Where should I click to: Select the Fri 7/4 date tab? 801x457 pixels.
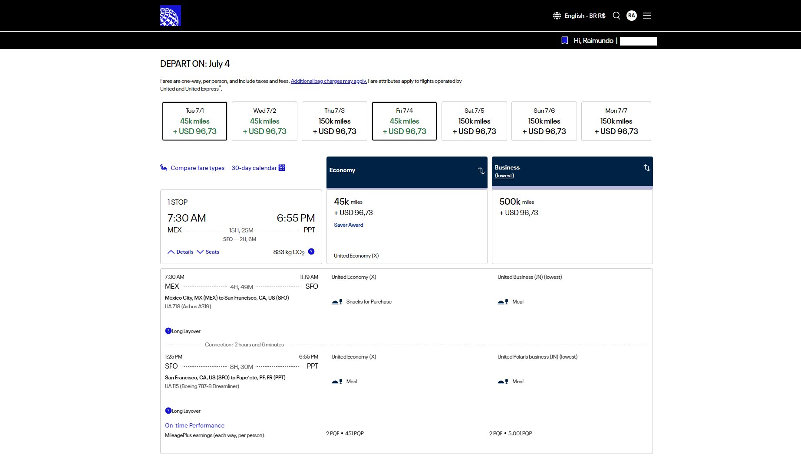(x=405, y=121)
